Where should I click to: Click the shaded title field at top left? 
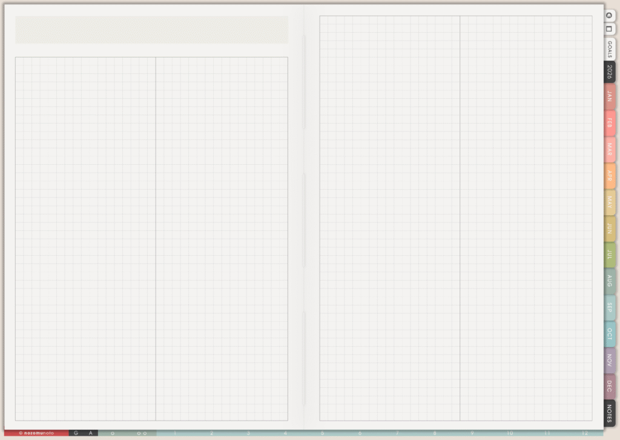[x=151, y=30]
